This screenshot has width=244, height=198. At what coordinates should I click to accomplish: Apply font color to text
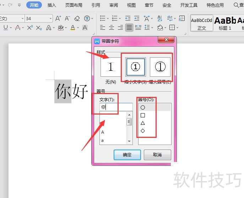point(73,28)
